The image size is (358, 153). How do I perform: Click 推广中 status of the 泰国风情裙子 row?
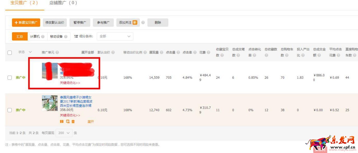[x=20, y=110]
